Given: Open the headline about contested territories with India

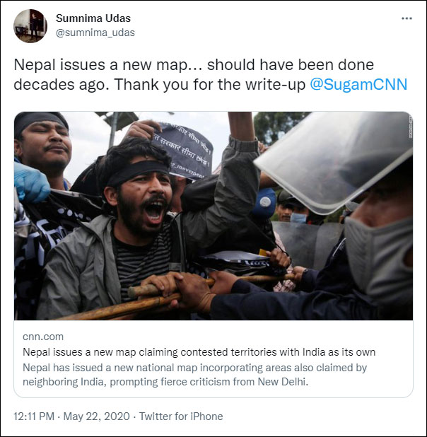Looking at the screenshot, I should click(x=199, y=352).
